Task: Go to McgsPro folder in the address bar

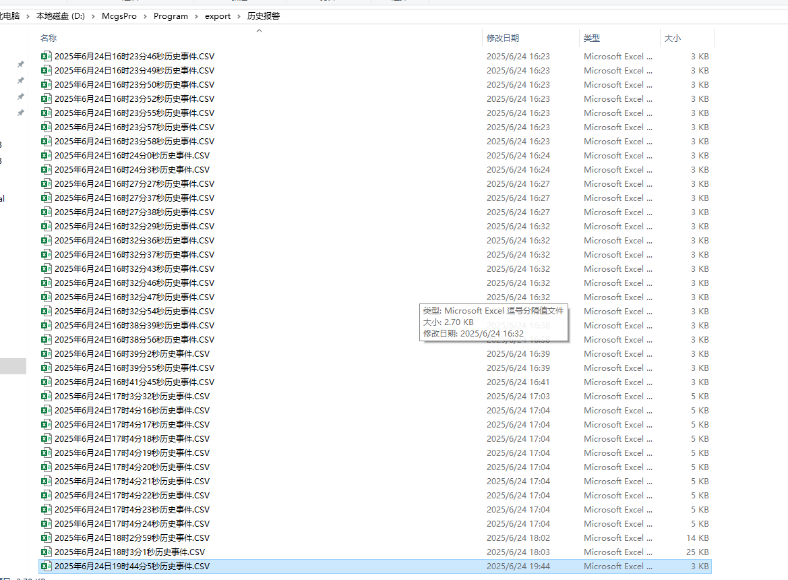Action: (x=119, y=16)
